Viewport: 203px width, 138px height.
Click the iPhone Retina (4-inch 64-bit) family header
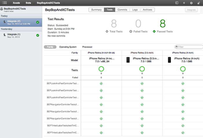click(101, 53)
